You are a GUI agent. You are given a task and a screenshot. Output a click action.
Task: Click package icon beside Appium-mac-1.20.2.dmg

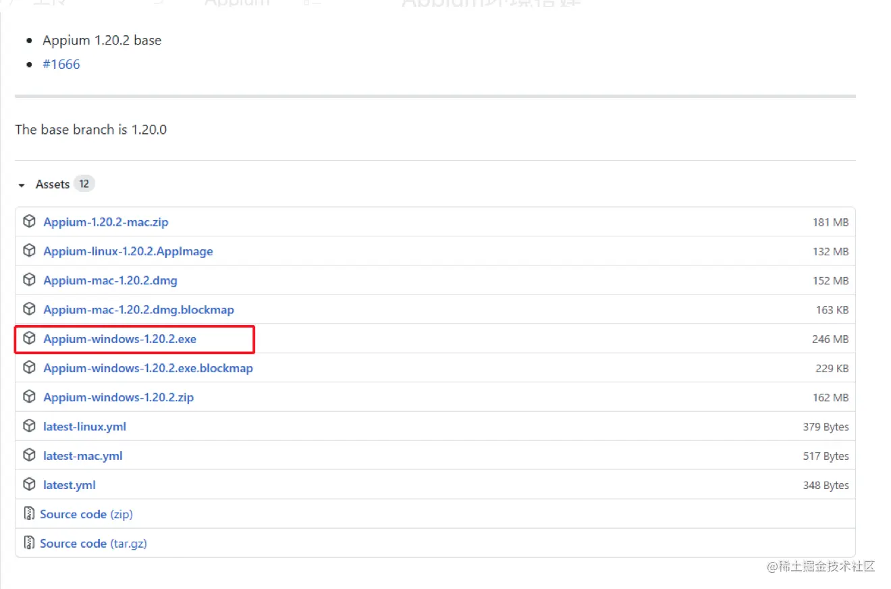point(29,280)
